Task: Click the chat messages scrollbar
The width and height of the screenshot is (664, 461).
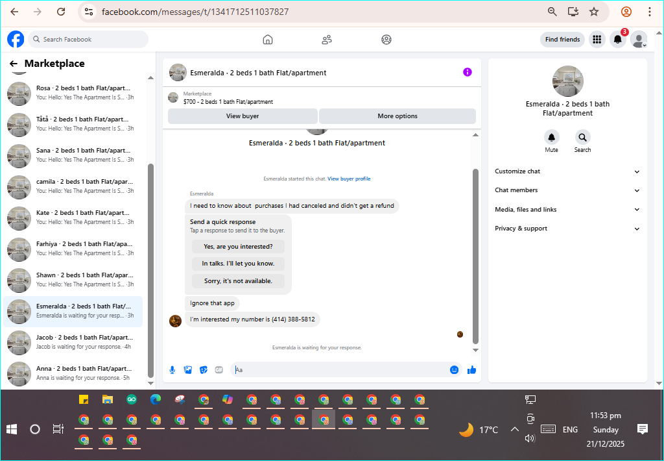Action: (x=475, y=256)
